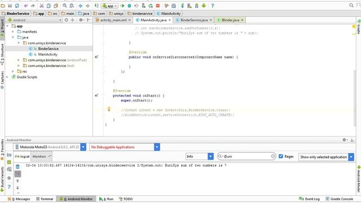Image resolution: width=361 pixels, height=203 pixels.
Task: Navigate forward with the right arrow icon
Action: [x=87, y=6]
